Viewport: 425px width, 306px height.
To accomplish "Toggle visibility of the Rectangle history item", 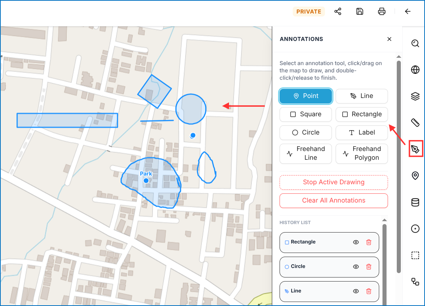I will [356, 242].
